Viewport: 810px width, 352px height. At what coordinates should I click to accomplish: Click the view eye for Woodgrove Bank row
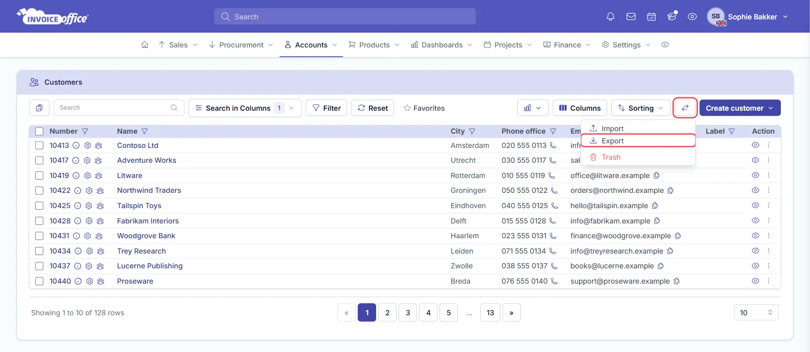coord(755,236)
